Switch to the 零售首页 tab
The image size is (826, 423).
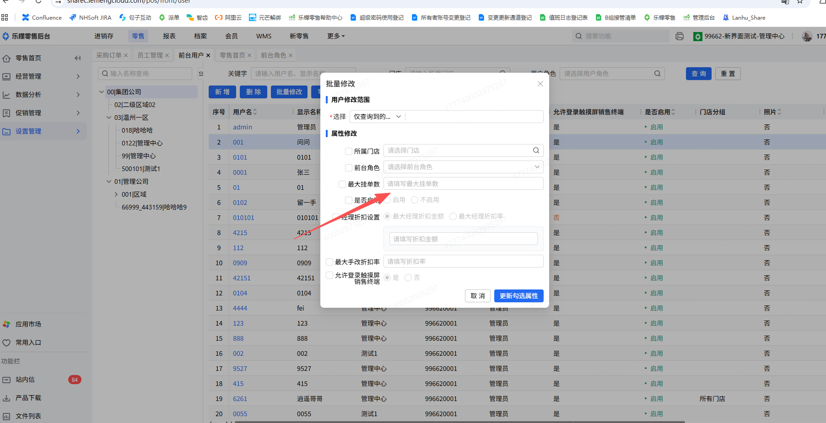click(x=232, y=55)
